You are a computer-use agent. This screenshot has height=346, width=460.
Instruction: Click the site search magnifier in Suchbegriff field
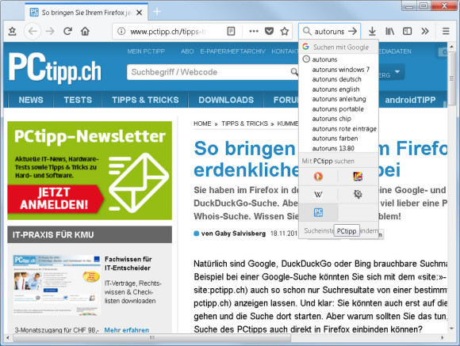coord(294,72)
